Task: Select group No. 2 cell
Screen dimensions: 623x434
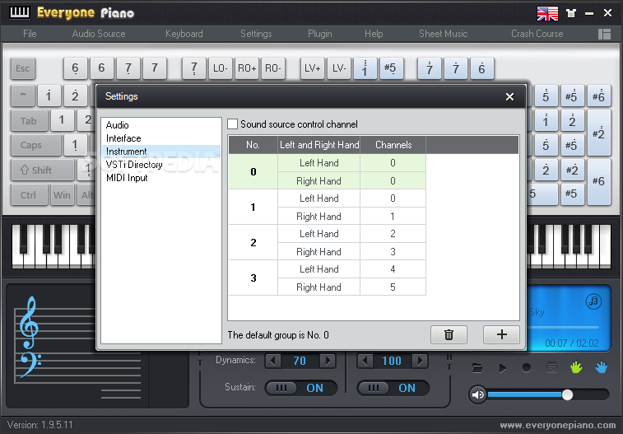Action: [253, 242]
